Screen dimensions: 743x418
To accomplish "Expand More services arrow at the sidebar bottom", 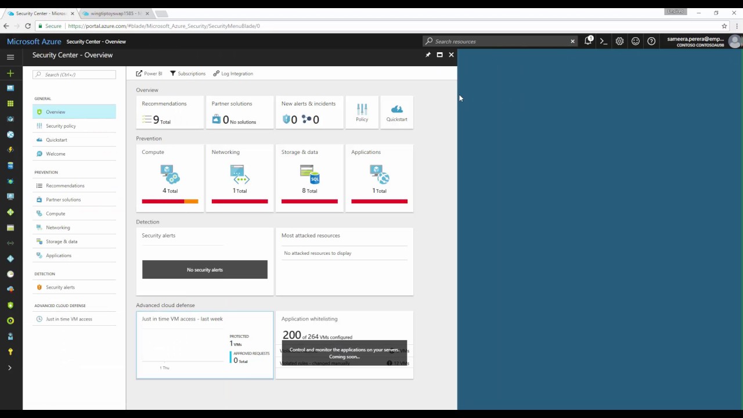I will pos(10,367).
